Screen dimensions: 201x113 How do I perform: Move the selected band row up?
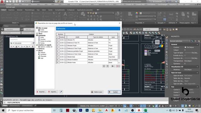tap(107, 66)
